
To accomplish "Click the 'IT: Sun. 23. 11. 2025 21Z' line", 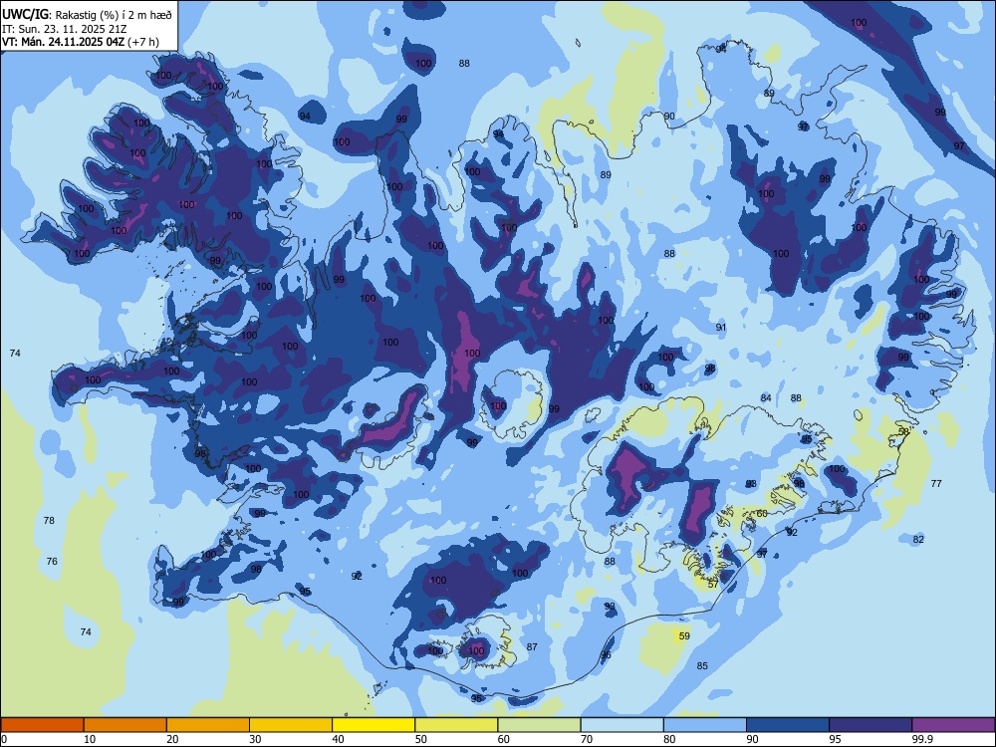I will [64, 29].
